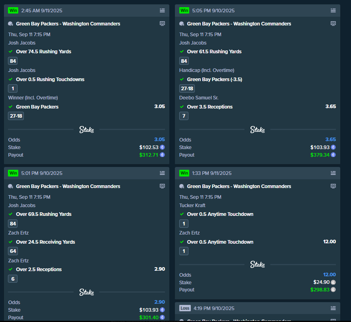The height and width of the screenshot is (322, 351).
Task: Click blue odds value 3.05
Action: click(160, 139)
